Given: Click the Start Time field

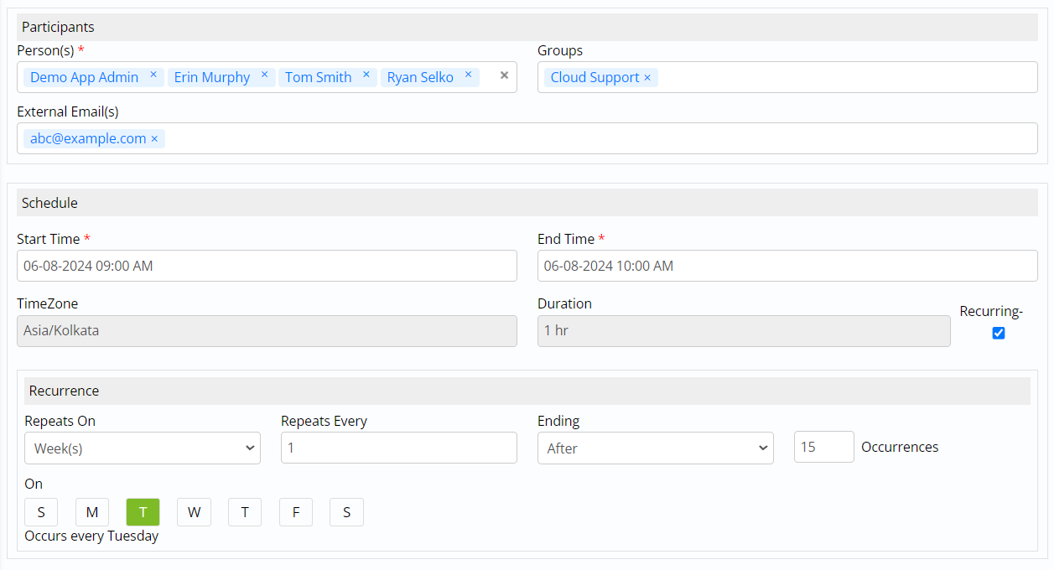Looking at the screenshot, I should point(267,266).
